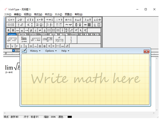The image size is (160, 121).
Task: Open the History dropdown in Math Input Panel
Action: 35,51
